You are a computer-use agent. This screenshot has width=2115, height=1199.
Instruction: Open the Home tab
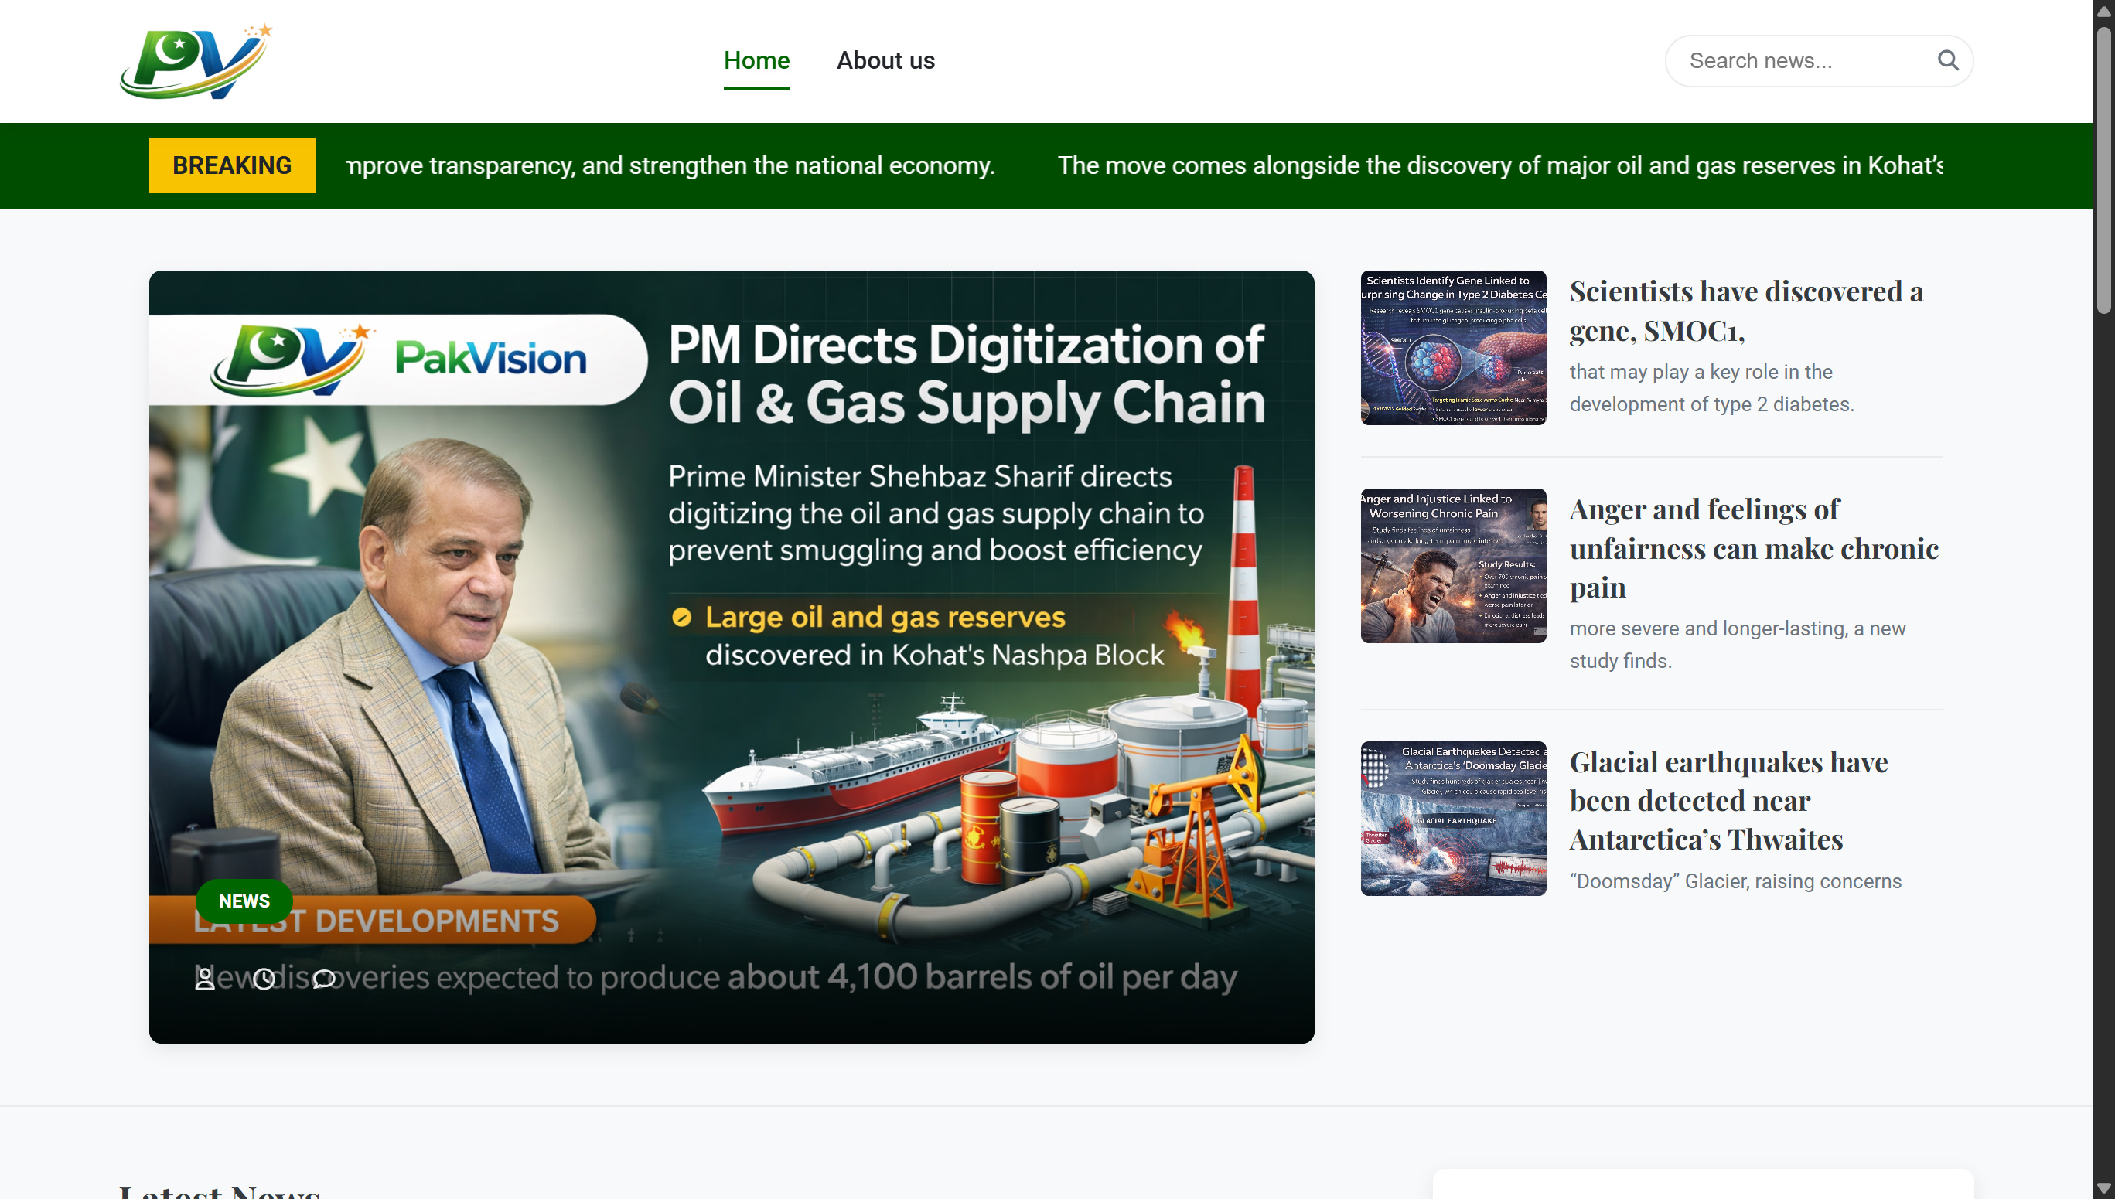click(756, 61)
